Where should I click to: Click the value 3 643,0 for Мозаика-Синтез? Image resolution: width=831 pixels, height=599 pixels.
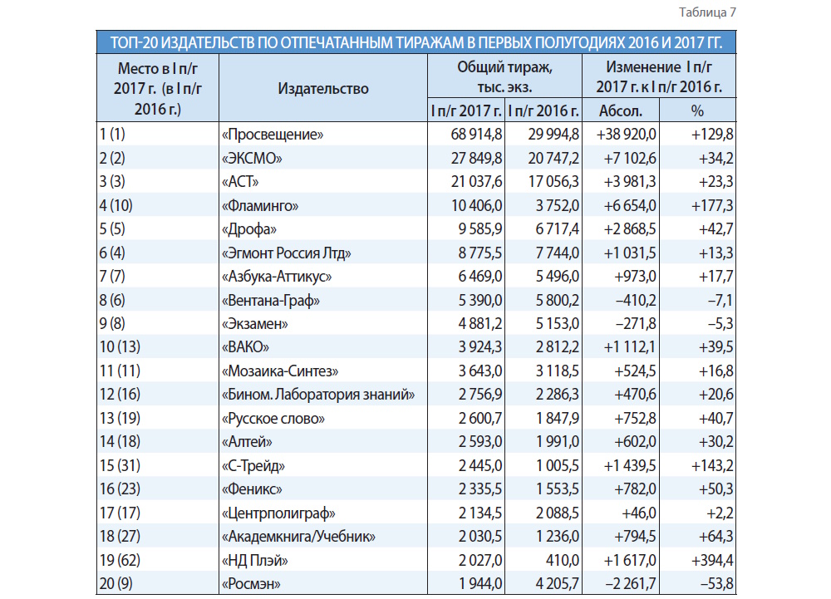point(480,371)
